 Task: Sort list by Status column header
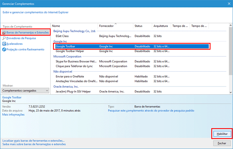pos(143,26)
